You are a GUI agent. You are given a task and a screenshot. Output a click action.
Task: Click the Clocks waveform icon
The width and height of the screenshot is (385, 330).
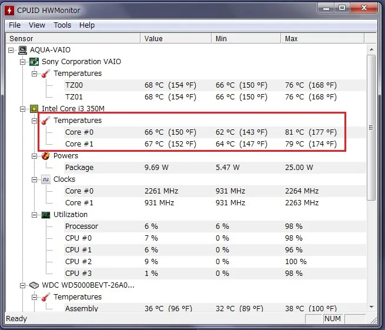coord(46,179)
